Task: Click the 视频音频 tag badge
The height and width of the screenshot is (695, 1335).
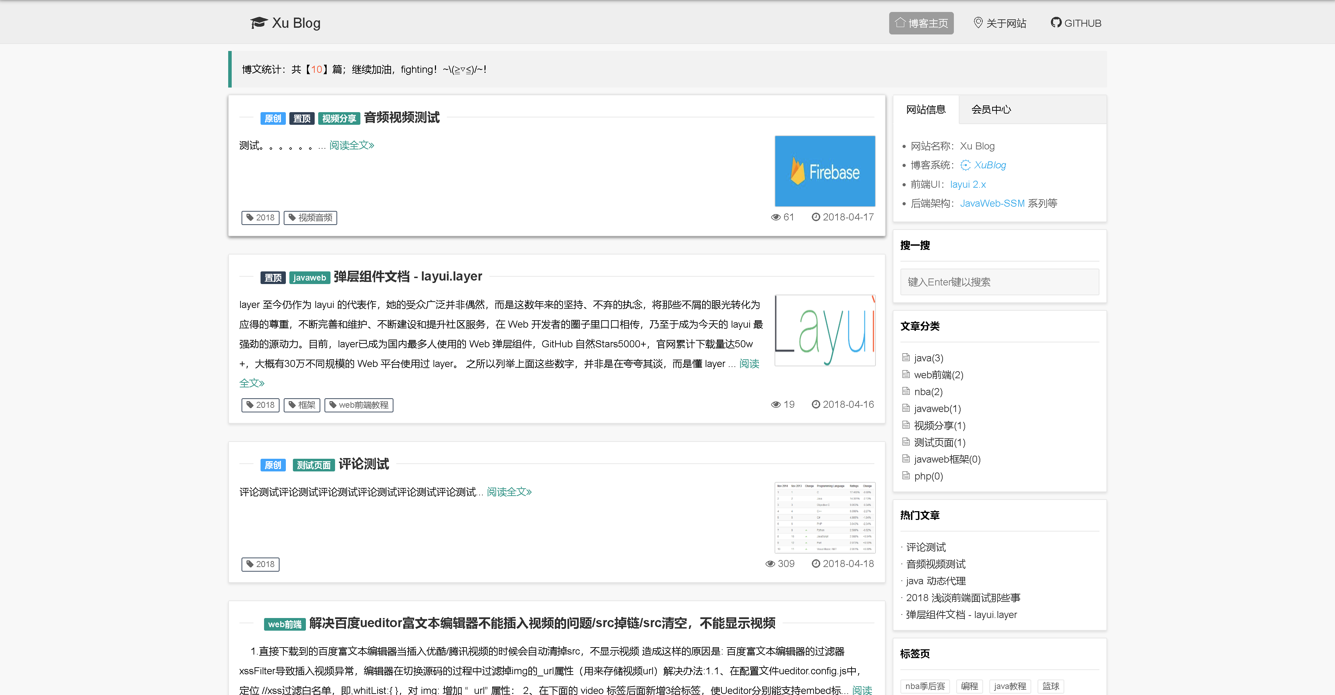Action: pos(310,218)
